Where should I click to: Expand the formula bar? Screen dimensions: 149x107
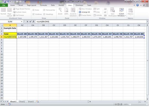pyautogui.click(x=147, y=22)
